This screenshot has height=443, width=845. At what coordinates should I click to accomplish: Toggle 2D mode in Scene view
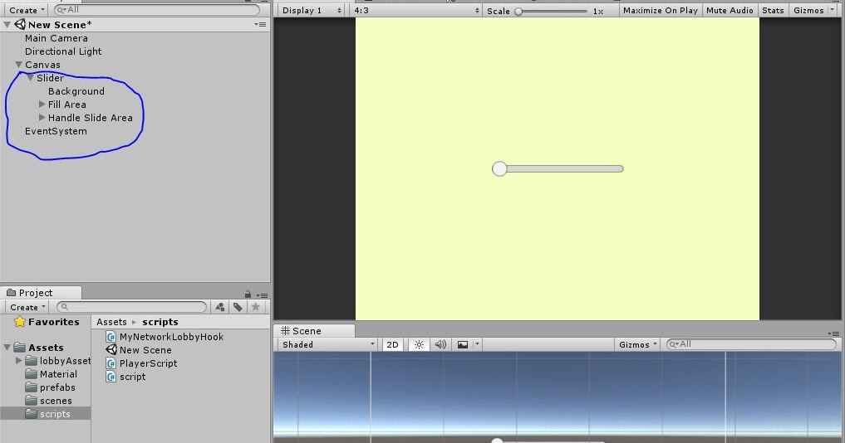[x=392, y=344]
